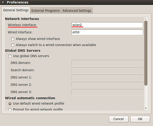Open the Advanced Settings tab
The image size is (153, 126).
(x=77, y=11)
